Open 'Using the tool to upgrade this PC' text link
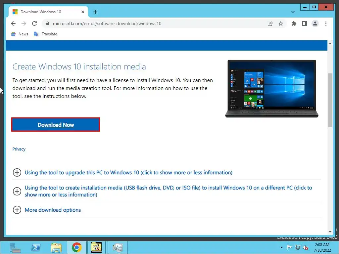Screen dimensions: 339x254 tap(128, 172)
